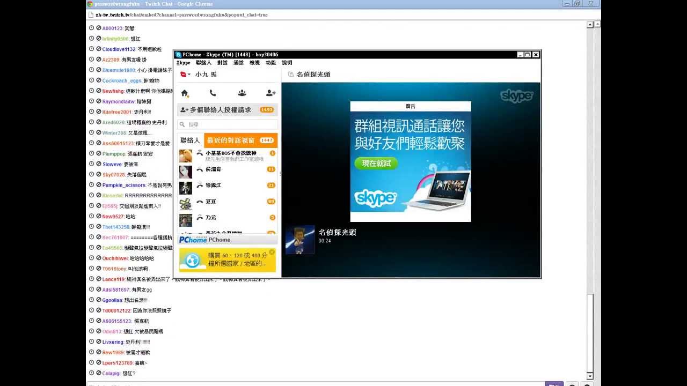Open conversation with 侯淵翕
The height and width of the screenshot is (386, 687).
[x=228, y=172]
